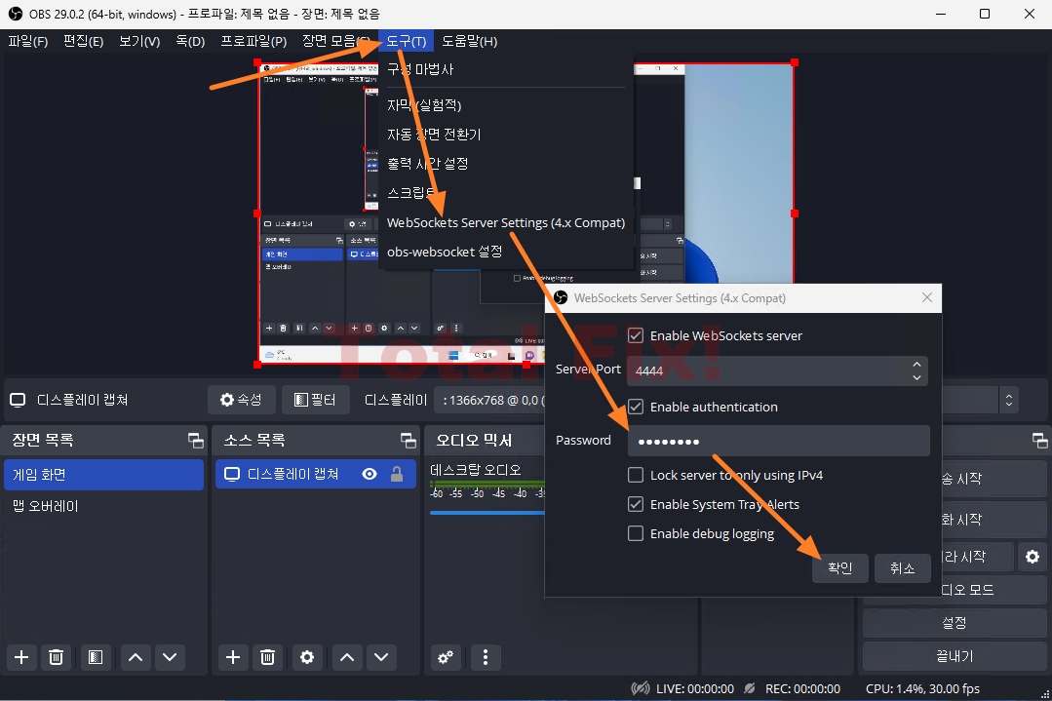Open scene filters icon in scene list
Image resolution: width=1052 pixels, height=701 pixels.
click(96, 657)
